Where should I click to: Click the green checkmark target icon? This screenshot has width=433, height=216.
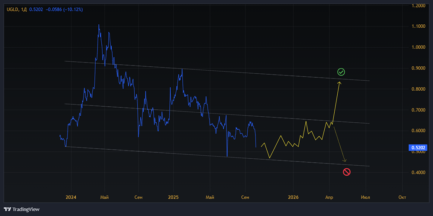341,72
